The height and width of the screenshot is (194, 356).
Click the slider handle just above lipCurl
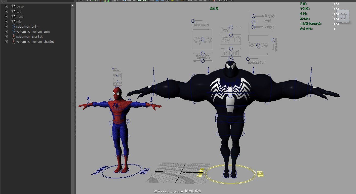pyautogui.click(x=231, y=49)
